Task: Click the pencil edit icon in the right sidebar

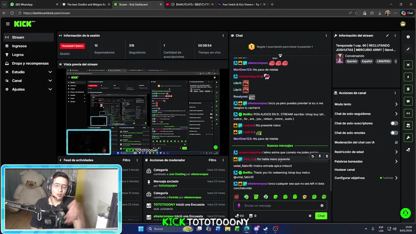Action: pos(408,49)
